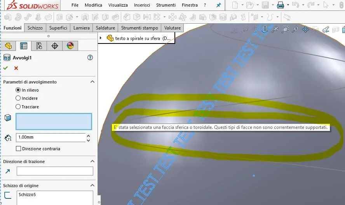Click the Instant3D ruler icon

(x=287, y=17)
